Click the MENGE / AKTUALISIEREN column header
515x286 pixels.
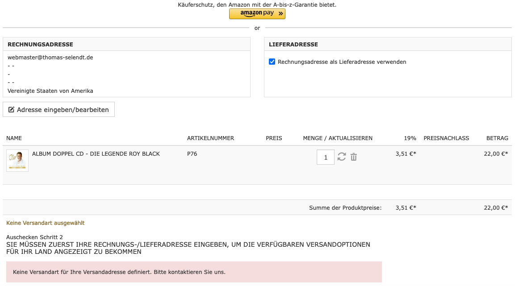coord(337,138)
